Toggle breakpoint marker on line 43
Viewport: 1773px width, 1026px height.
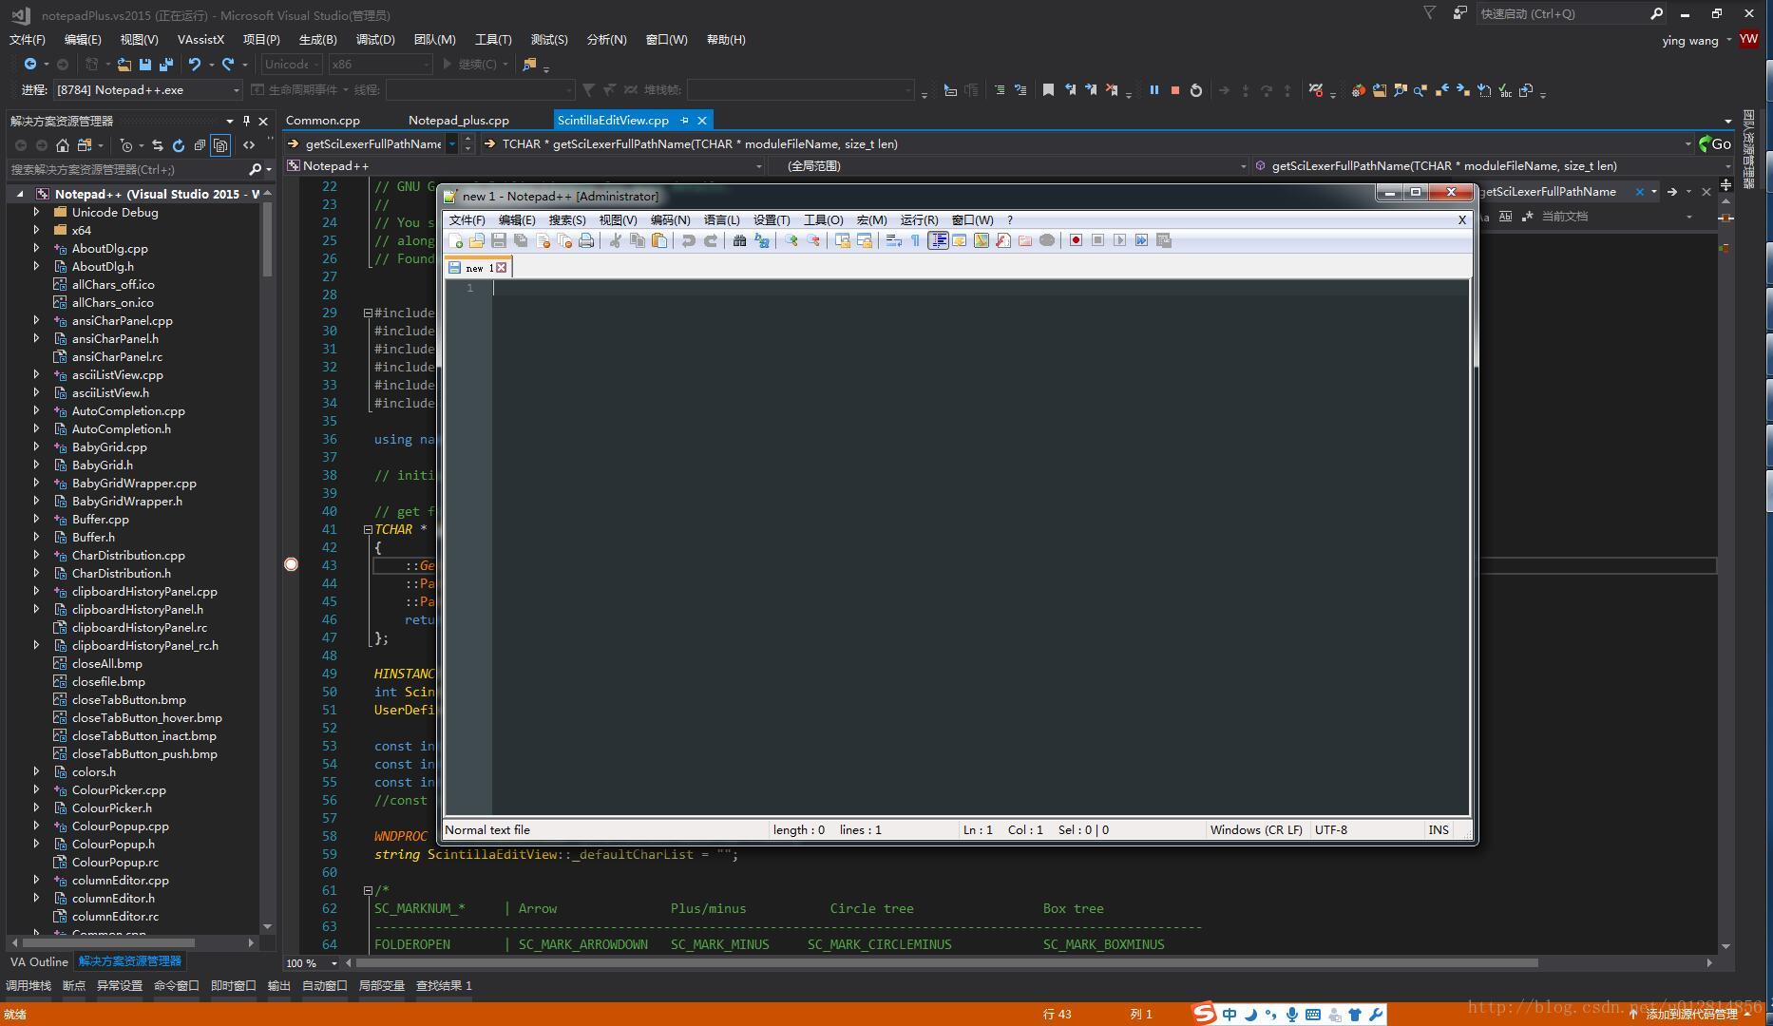pyautogui.click(x=292, y=564)
